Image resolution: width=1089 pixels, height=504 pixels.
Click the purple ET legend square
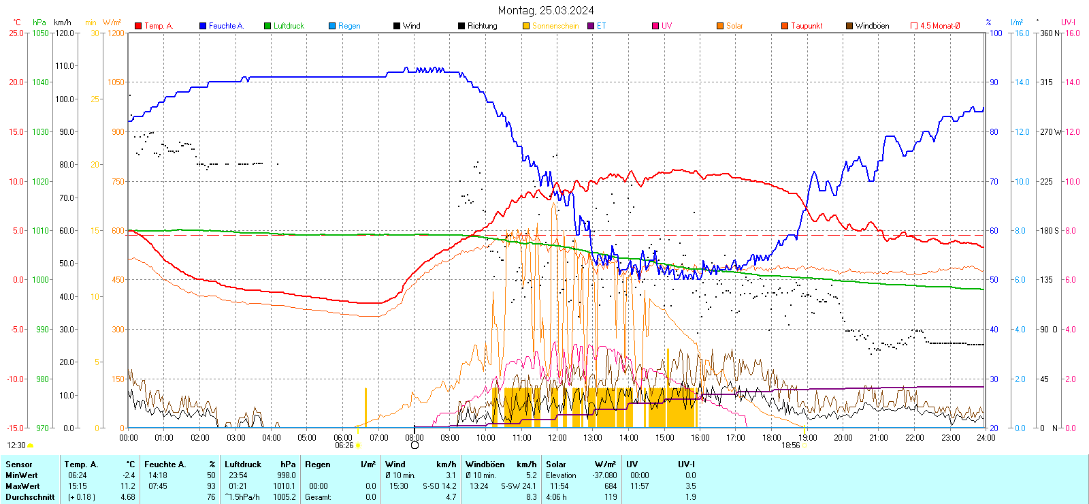(591, 26)
